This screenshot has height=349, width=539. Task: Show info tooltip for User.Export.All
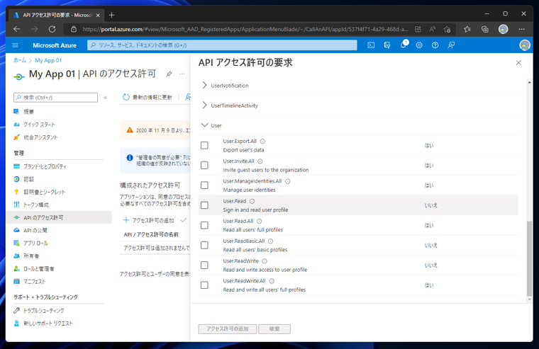coord(262,142)
